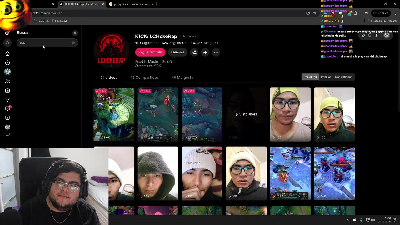400x225 pixels.
Task: Open the Upload plus icon in sidebar
Action: (x=7, y=118)
